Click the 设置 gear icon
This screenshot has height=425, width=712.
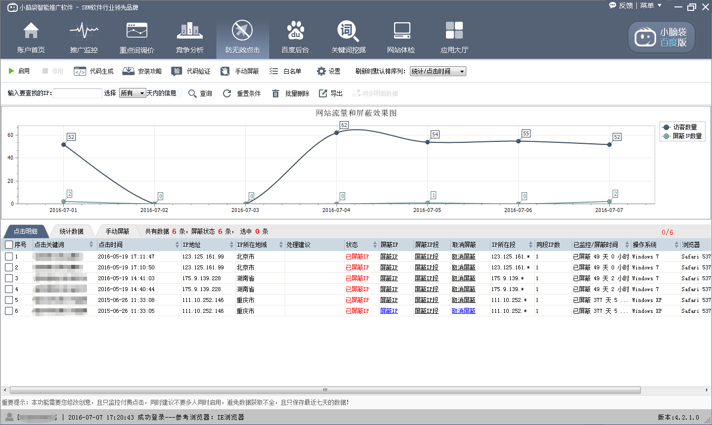[x=321, y=71]
